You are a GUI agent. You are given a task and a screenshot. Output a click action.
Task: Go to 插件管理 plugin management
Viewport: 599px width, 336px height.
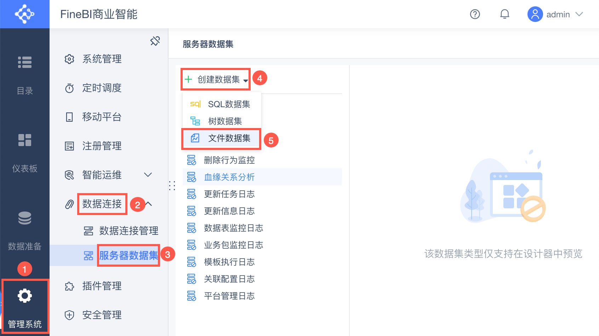click(102, 286)
